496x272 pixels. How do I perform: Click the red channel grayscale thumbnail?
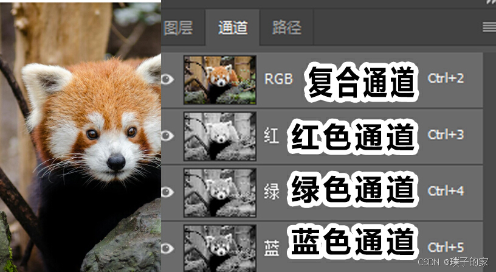(220, 136)
